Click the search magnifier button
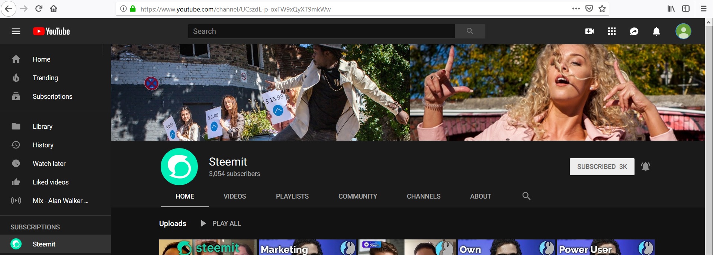Image resolution: width=713 pixels, height=255 pixels. pos(470,31)
